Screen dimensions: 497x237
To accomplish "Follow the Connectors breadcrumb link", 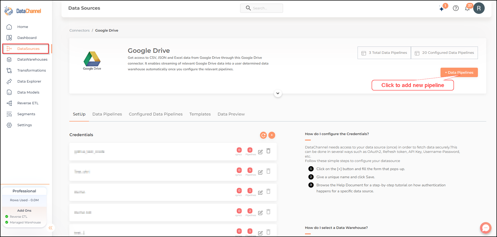I will (80, 30).
